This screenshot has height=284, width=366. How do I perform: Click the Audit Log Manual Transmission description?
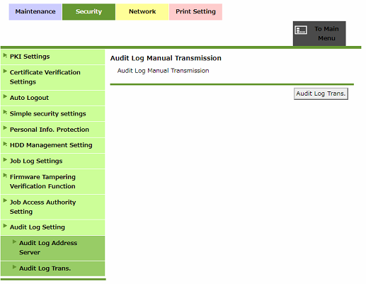[163, 71]
